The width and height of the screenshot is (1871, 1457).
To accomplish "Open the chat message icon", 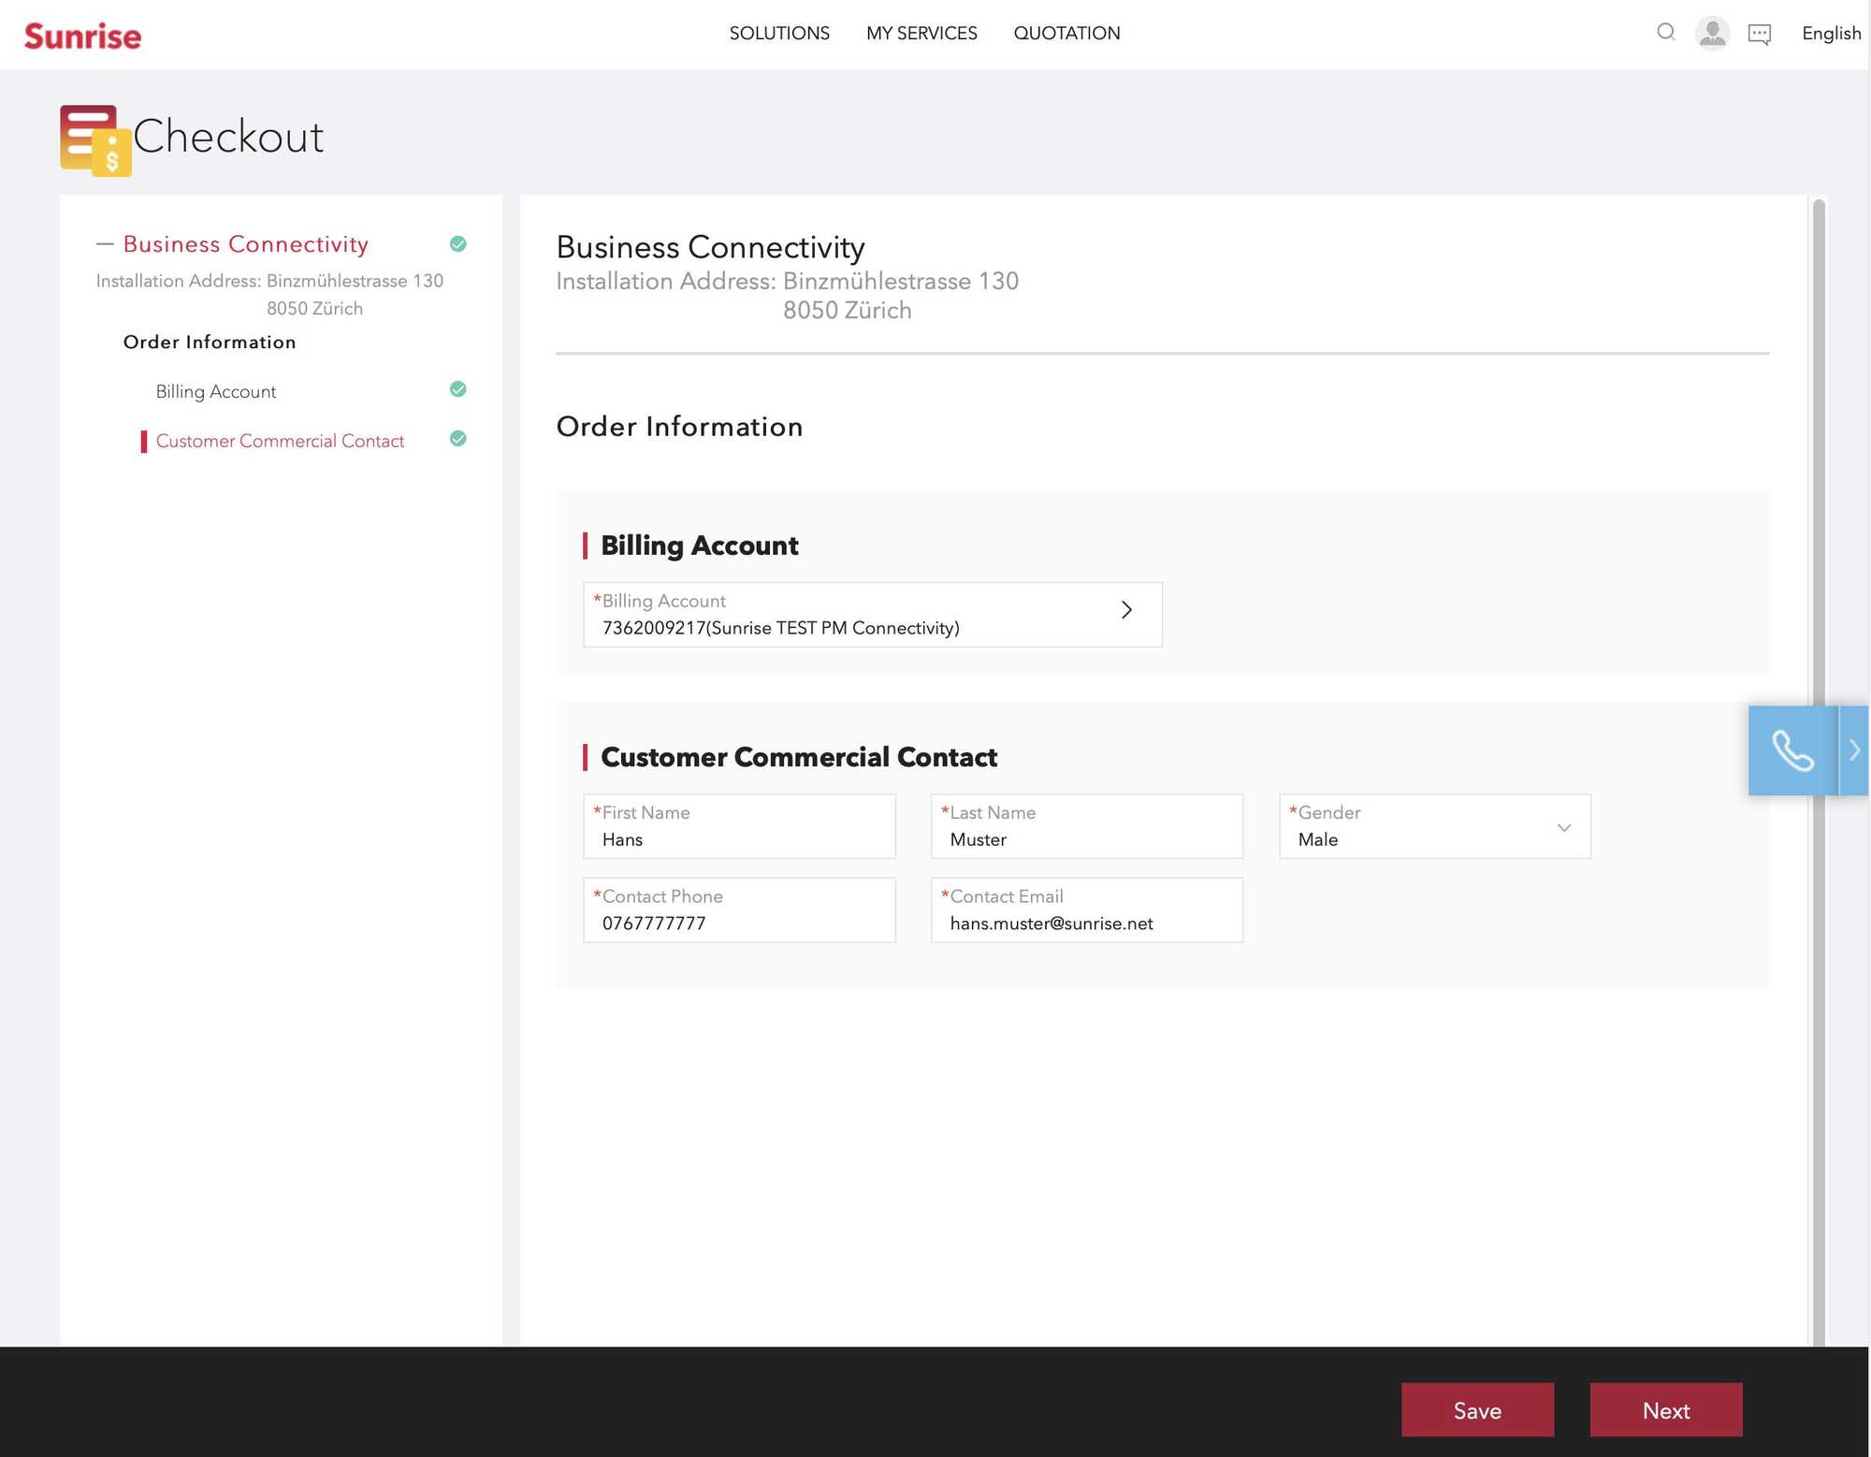I will pyautogui.click(x=1759, y=35).
